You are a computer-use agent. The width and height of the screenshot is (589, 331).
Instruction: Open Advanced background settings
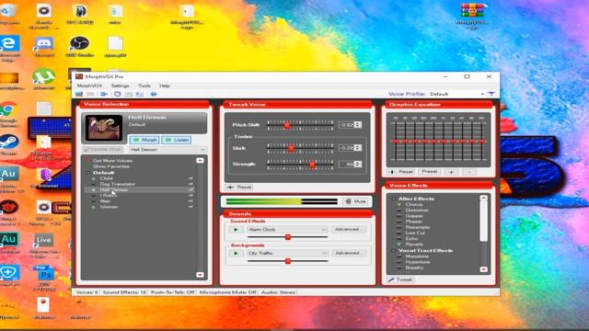tap(349, 254)
